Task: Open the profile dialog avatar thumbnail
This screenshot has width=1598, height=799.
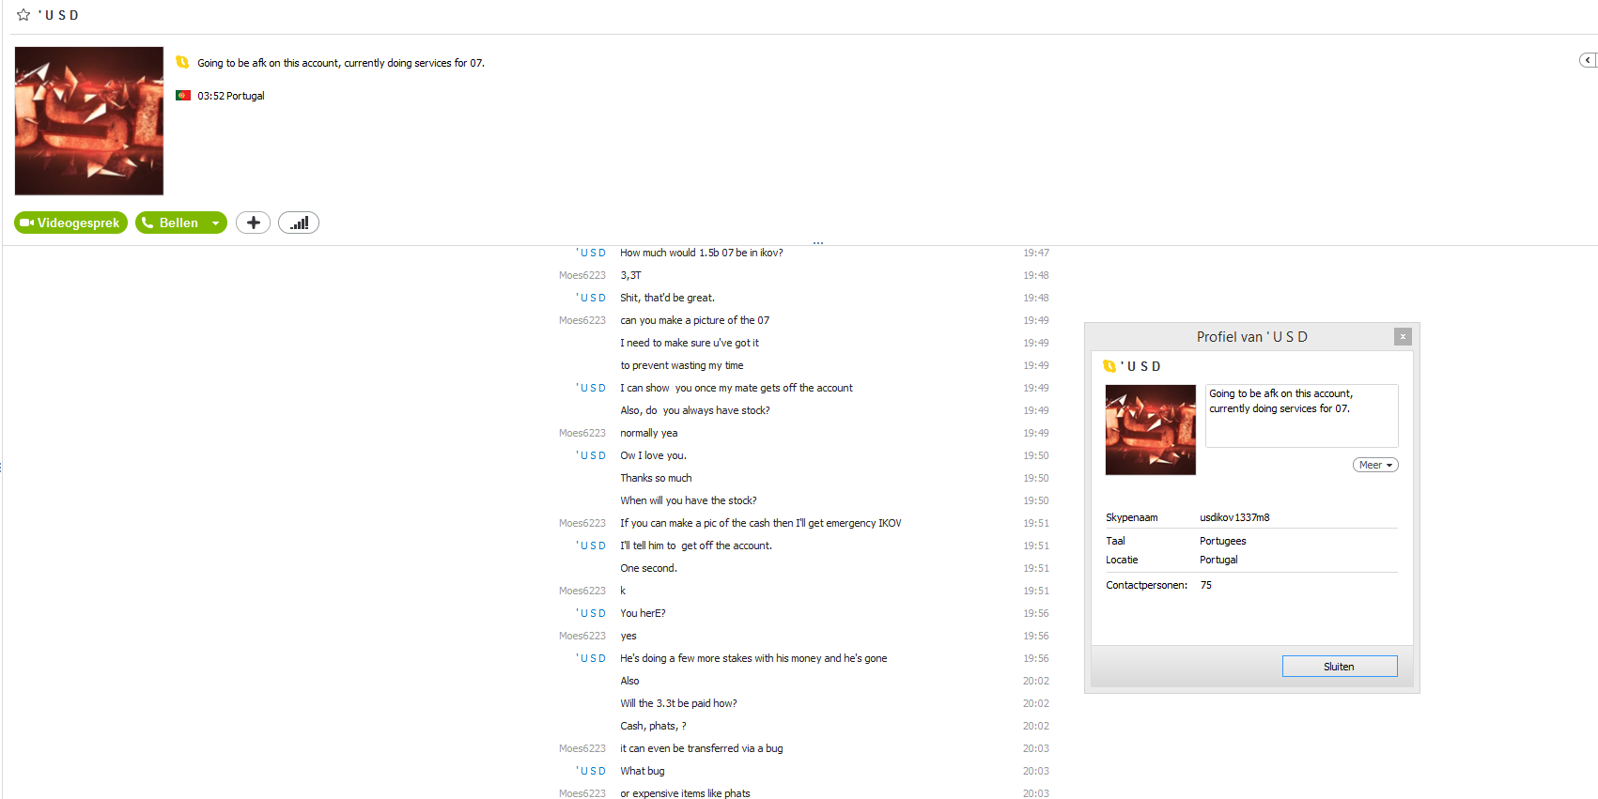Action: pyautogui.click(x=1151, y=429)
